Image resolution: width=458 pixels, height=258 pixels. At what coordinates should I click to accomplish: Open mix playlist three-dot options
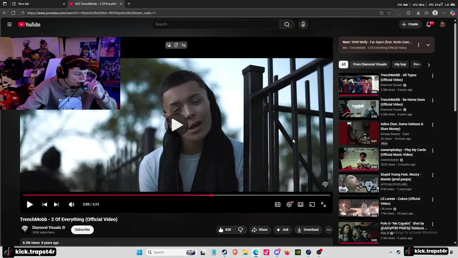click(418, 45)
